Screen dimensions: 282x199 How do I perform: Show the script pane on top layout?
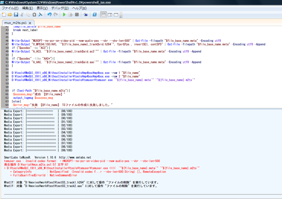pyautogui.click(x=104, y=15)
